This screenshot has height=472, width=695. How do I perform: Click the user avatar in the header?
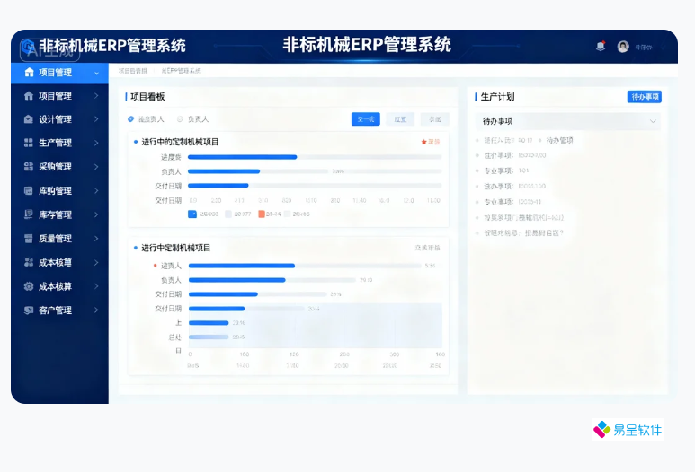click(623, 47)
